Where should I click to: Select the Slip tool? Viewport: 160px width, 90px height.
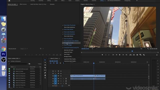tap(45, 70)
